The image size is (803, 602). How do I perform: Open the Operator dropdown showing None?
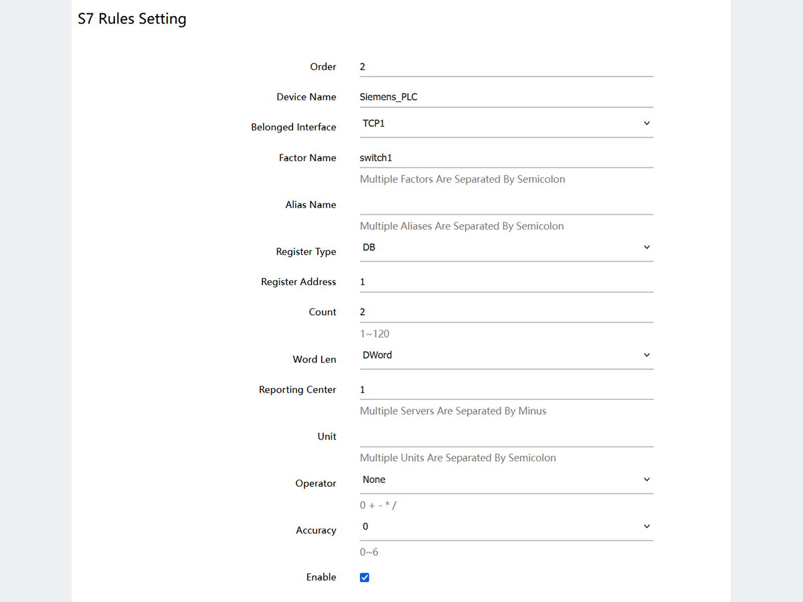point(507,480)
